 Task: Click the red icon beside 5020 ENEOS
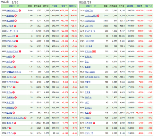(15, 67)
